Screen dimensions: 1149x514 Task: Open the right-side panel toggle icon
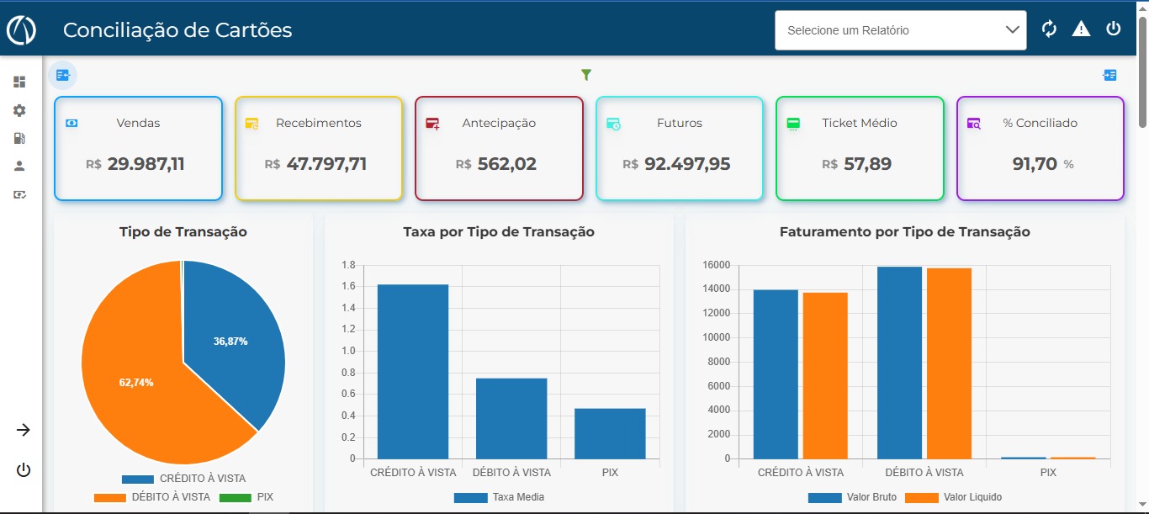(x=1110, y=75)
